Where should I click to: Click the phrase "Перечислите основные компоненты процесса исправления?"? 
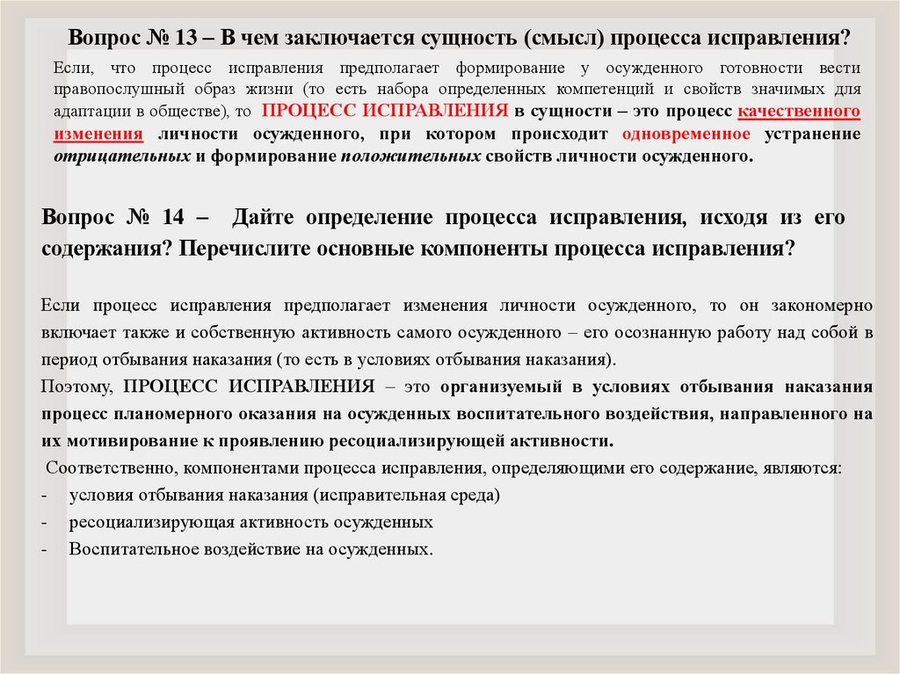click(487, 249)
